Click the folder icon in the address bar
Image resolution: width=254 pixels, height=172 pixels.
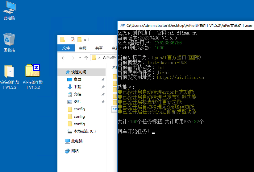(94, 57)
